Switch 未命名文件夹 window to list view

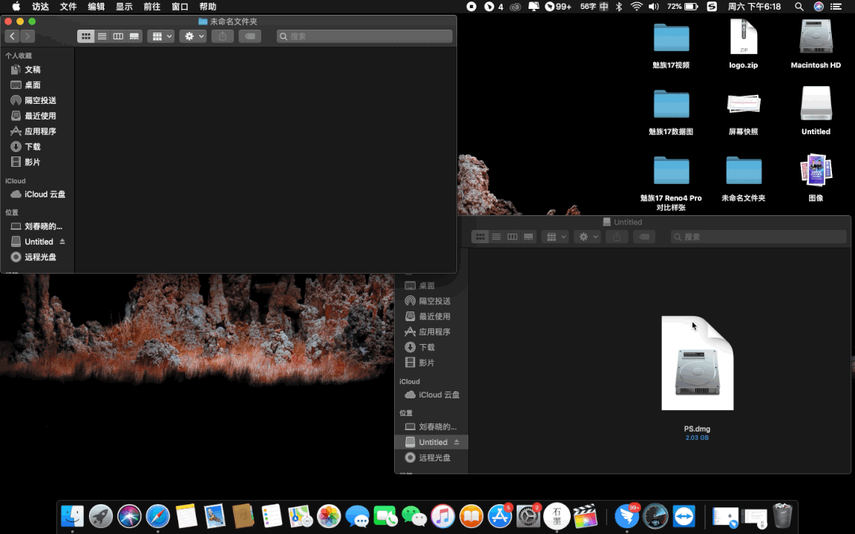coord(102,36)
